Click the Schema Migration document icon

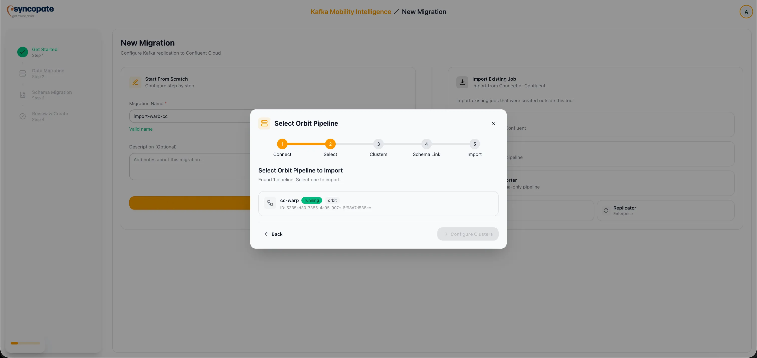coord(23,95)
